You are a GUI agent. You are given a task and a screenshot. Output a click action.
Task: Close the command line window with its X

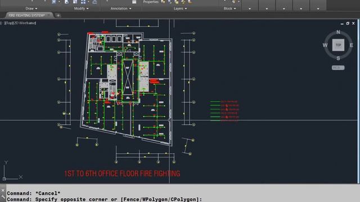[x=3, y=190]
